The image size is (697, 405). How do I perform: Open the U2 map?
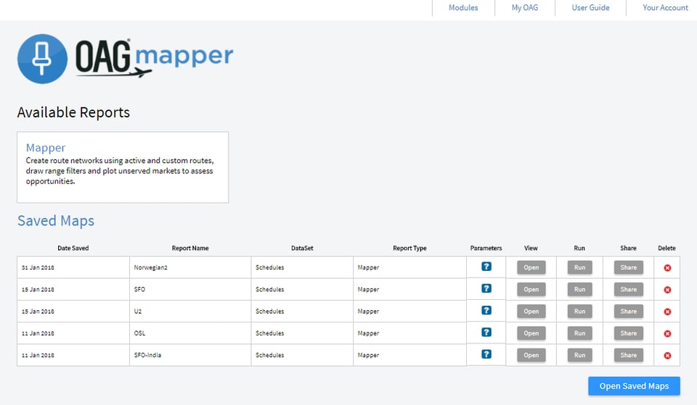531,312
